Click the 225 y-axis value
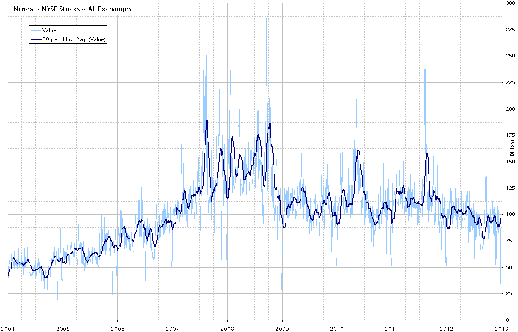Image resolution: width=518 pixels, height=332 pixels. pos(510,82)
